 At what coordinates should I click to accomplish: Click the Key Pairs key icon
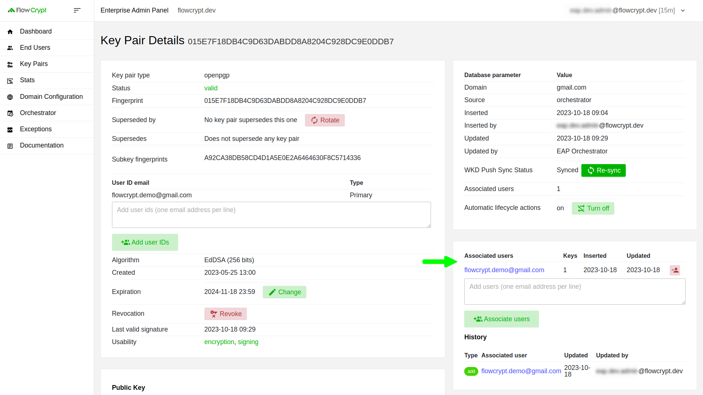tap(10, 64)
